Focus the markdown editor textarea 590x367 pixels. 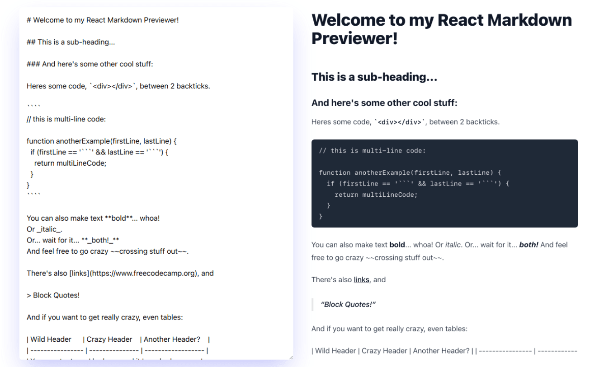click(156, 183)
